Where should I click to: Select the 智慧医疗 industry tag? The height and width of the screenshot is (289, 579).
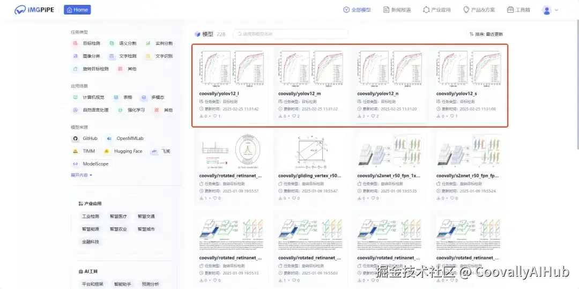click(118, 216)
